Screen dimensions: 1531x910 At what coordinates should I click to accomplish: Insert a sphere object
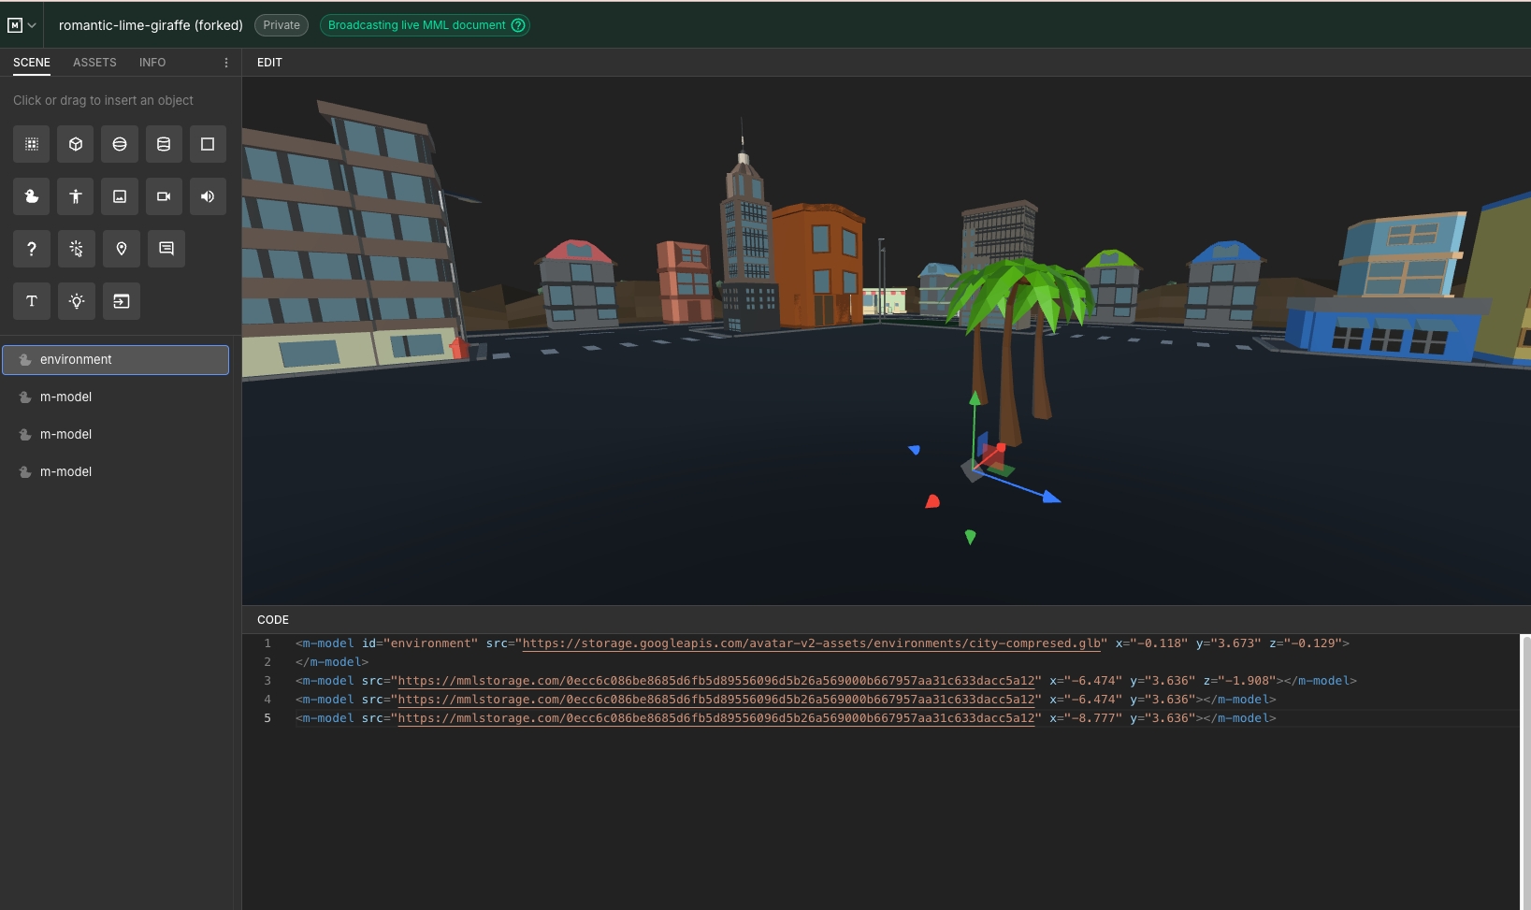tap(120, 144)
